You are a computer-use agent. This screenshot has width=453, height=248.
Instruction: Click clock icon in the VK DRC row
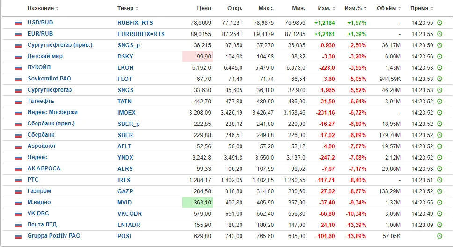[439, 214]
